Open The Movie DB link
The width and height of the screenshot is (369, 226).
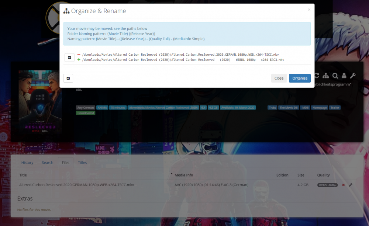coord(289,108)
